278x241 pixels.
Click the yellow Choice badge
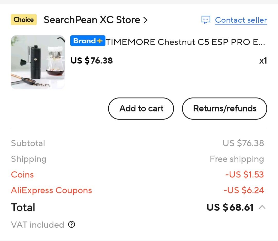[24, 20]
